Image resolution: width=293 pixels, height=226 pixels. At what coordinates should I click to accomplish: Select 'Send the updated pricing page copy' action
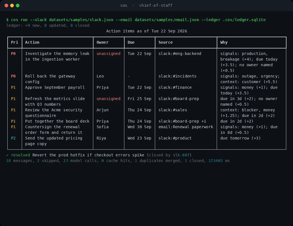pyautogui.click(x=54, y=141)
